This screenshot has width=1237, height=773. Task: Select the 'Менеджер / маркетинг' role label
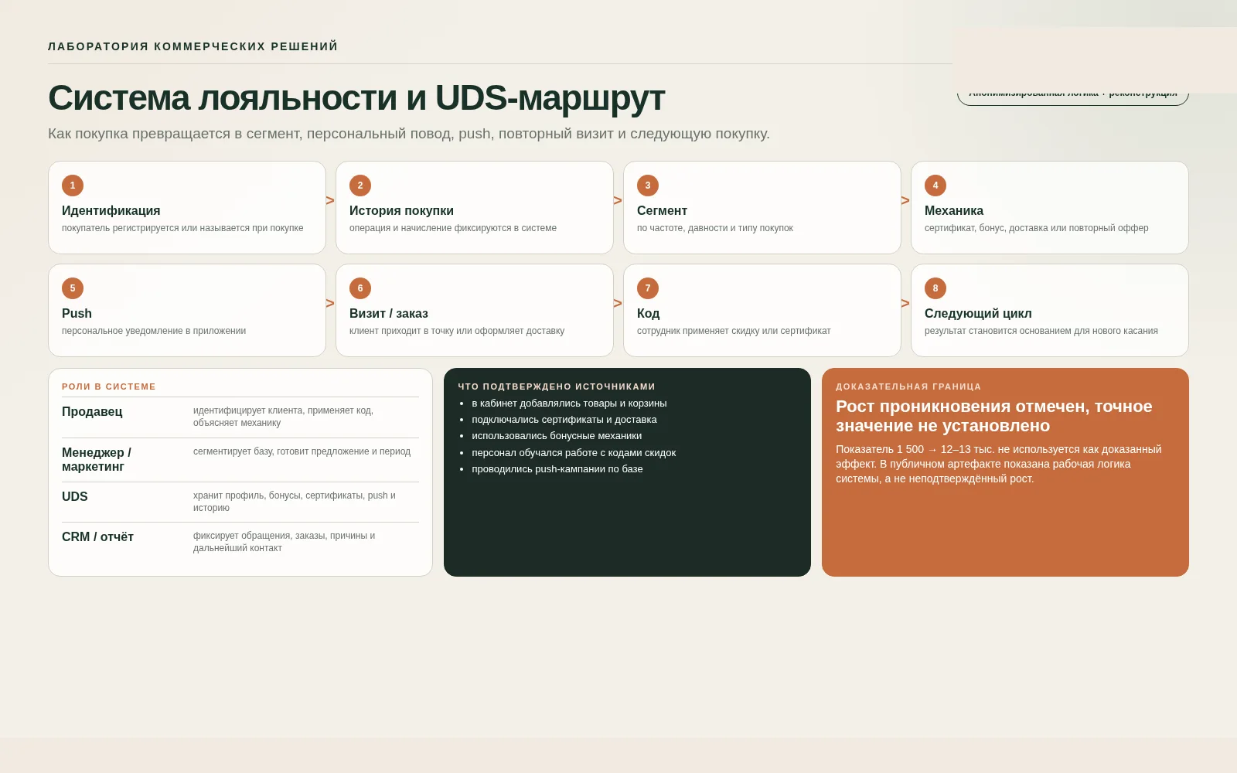[x=97, y=460]
